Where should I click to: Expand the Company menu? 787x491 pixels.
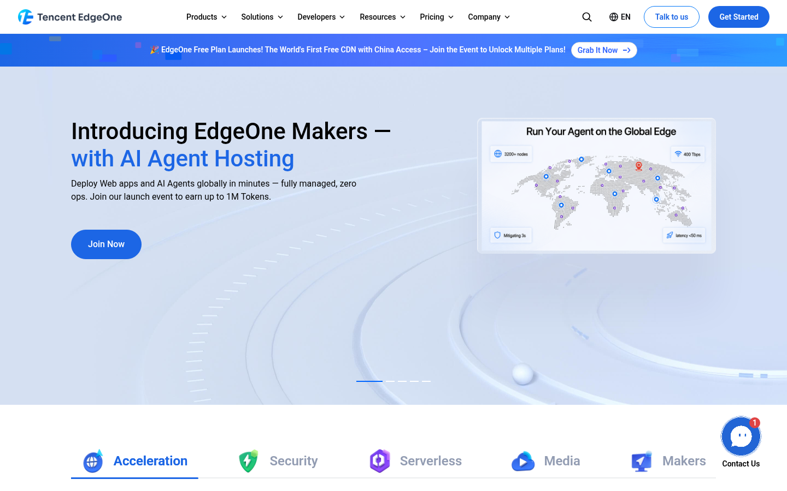(489, 17)
